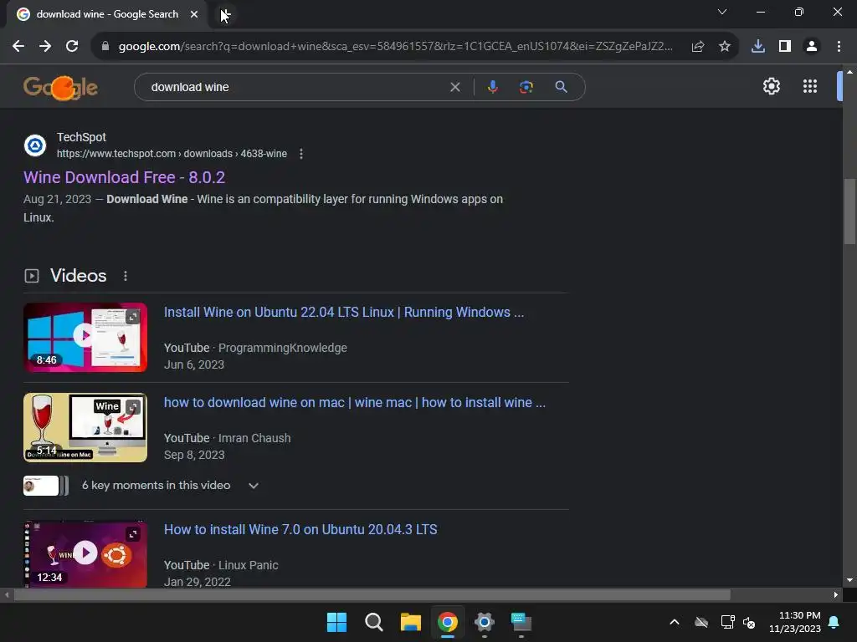Open Chrome three-dot menu
This screenshot has height=642, width=857.
pyautogui.click(x=839, y=47)
